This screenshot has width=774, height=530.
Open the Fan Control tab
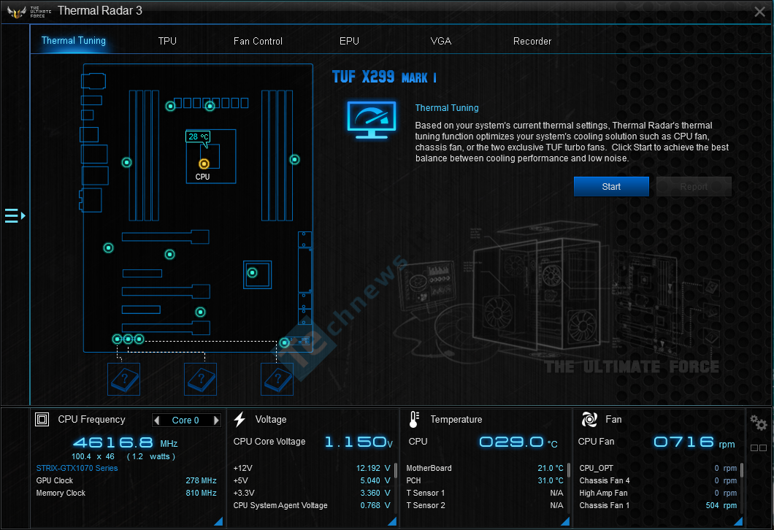point(258,41)
